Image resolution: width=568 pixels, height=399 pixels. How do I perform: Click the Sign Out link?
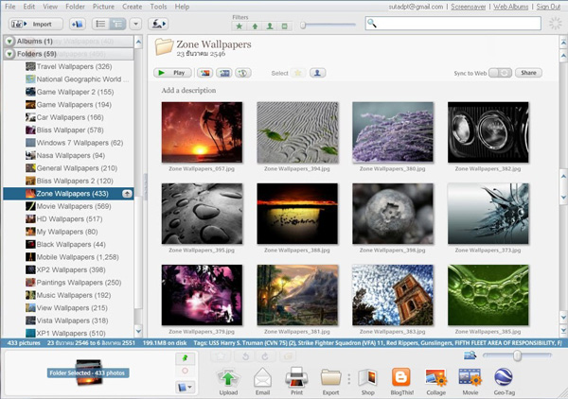pos(548,7)
